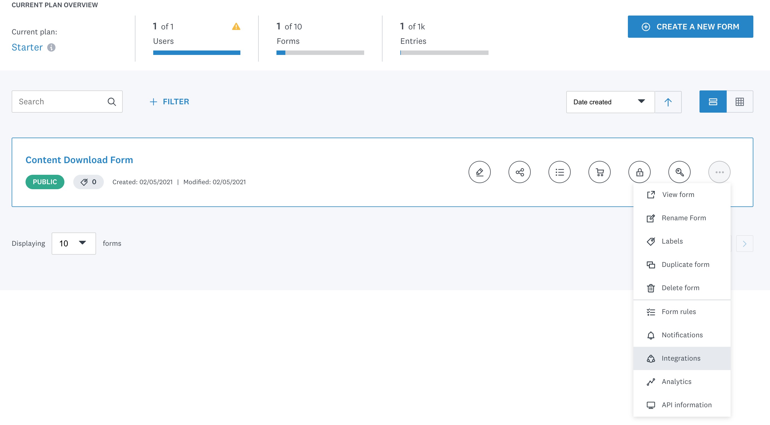Open the share form icon
The width and height of the screenshot is (770, 425).
point(520,172)
